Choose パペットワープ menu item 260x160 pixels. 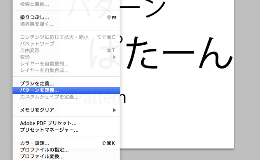coord(66,44)
